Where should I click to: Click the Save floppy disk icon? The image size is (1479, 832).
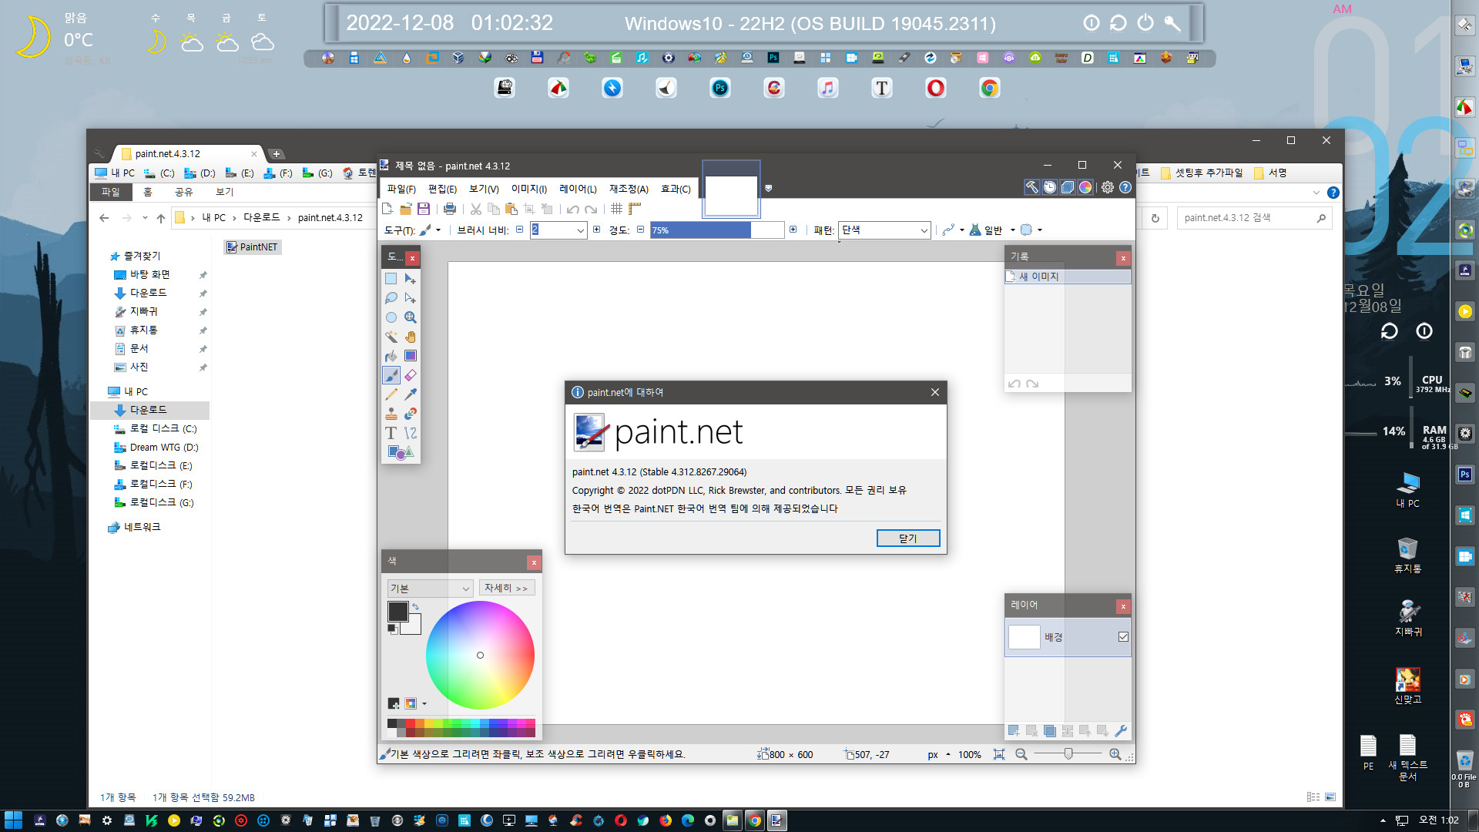pos(424,209)
